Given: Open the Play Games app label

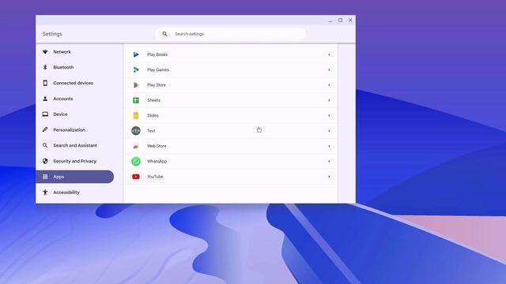Looking at the screenshot, I should (x=158, y=69).
